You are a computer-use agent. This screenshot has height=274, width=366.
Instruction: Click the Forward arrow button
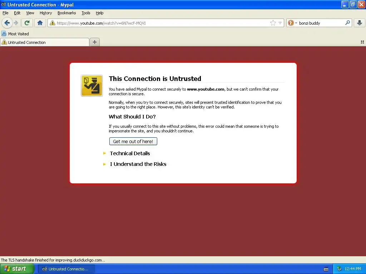click(x=16, y=23)
